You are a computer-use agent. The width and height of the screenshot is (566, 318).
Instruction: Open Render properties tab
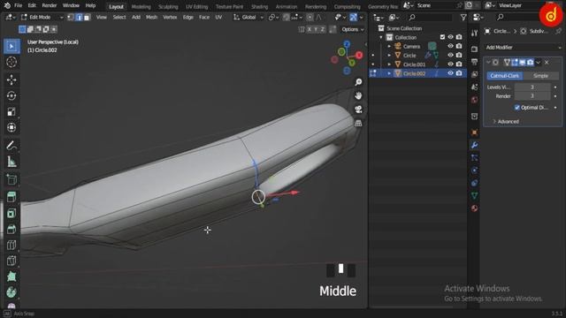point(474,49)
